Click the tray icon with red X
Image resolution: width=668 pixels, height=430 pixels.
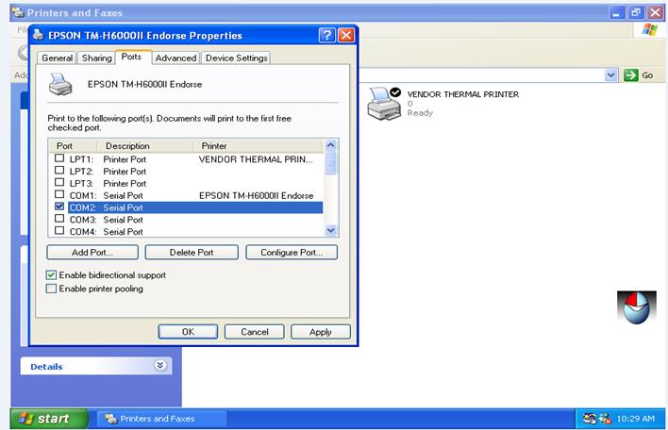[605, 419]
